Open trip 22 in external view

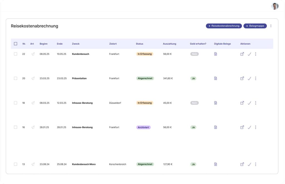tap(242, 54)
